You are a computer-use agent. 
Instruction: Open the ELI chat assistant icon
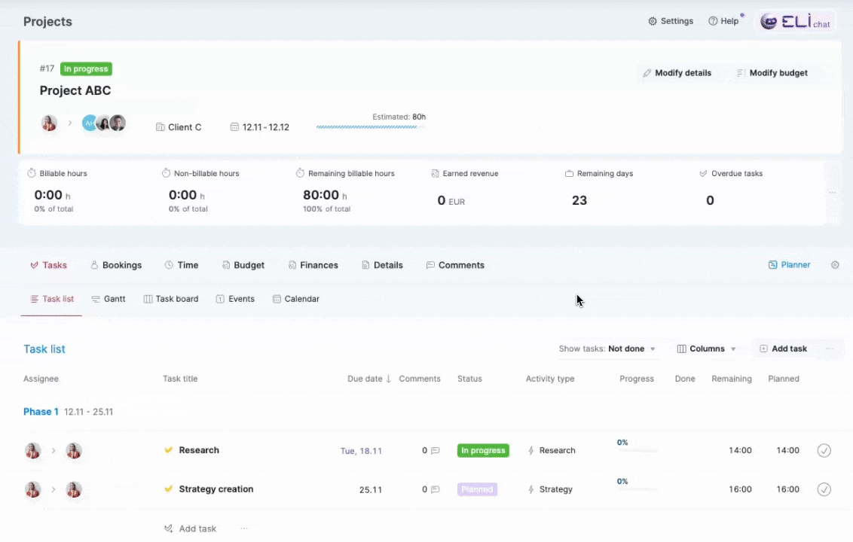[x=769, y=22]
